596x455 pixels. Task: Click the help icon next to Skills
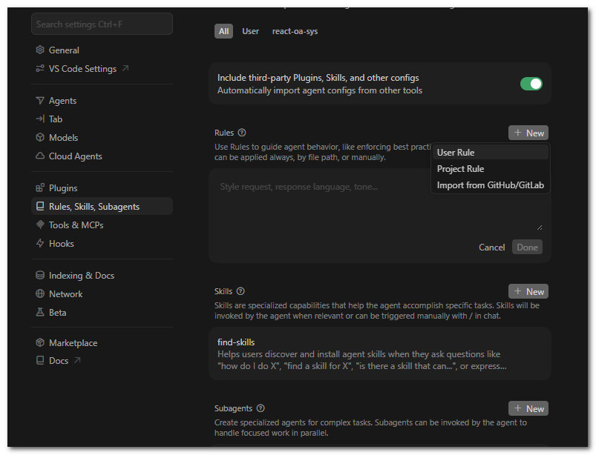(240, 291)
